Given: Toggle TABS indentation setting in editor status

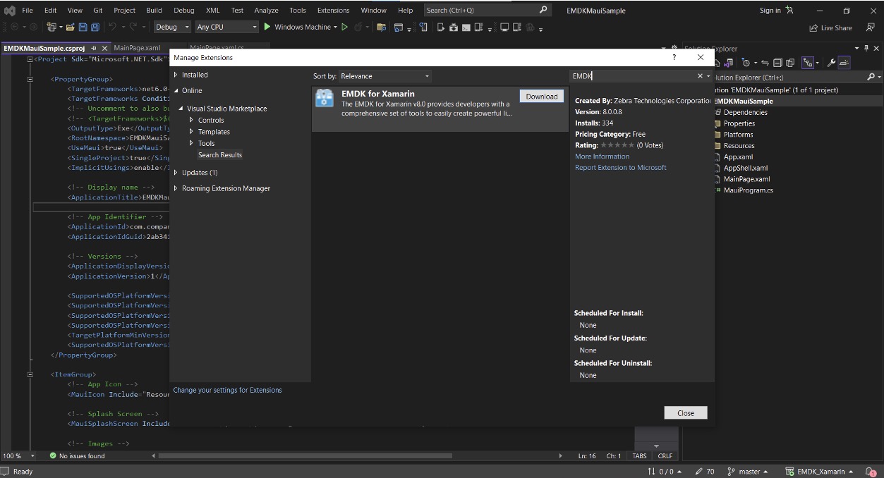Looking at the screenshot, I should (639, 456).
